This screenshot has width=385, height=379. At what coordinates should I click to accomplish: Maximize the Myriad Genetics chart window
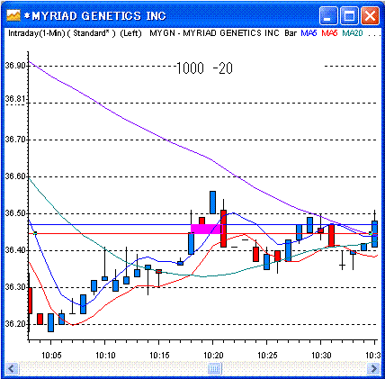tap(349, 16)
